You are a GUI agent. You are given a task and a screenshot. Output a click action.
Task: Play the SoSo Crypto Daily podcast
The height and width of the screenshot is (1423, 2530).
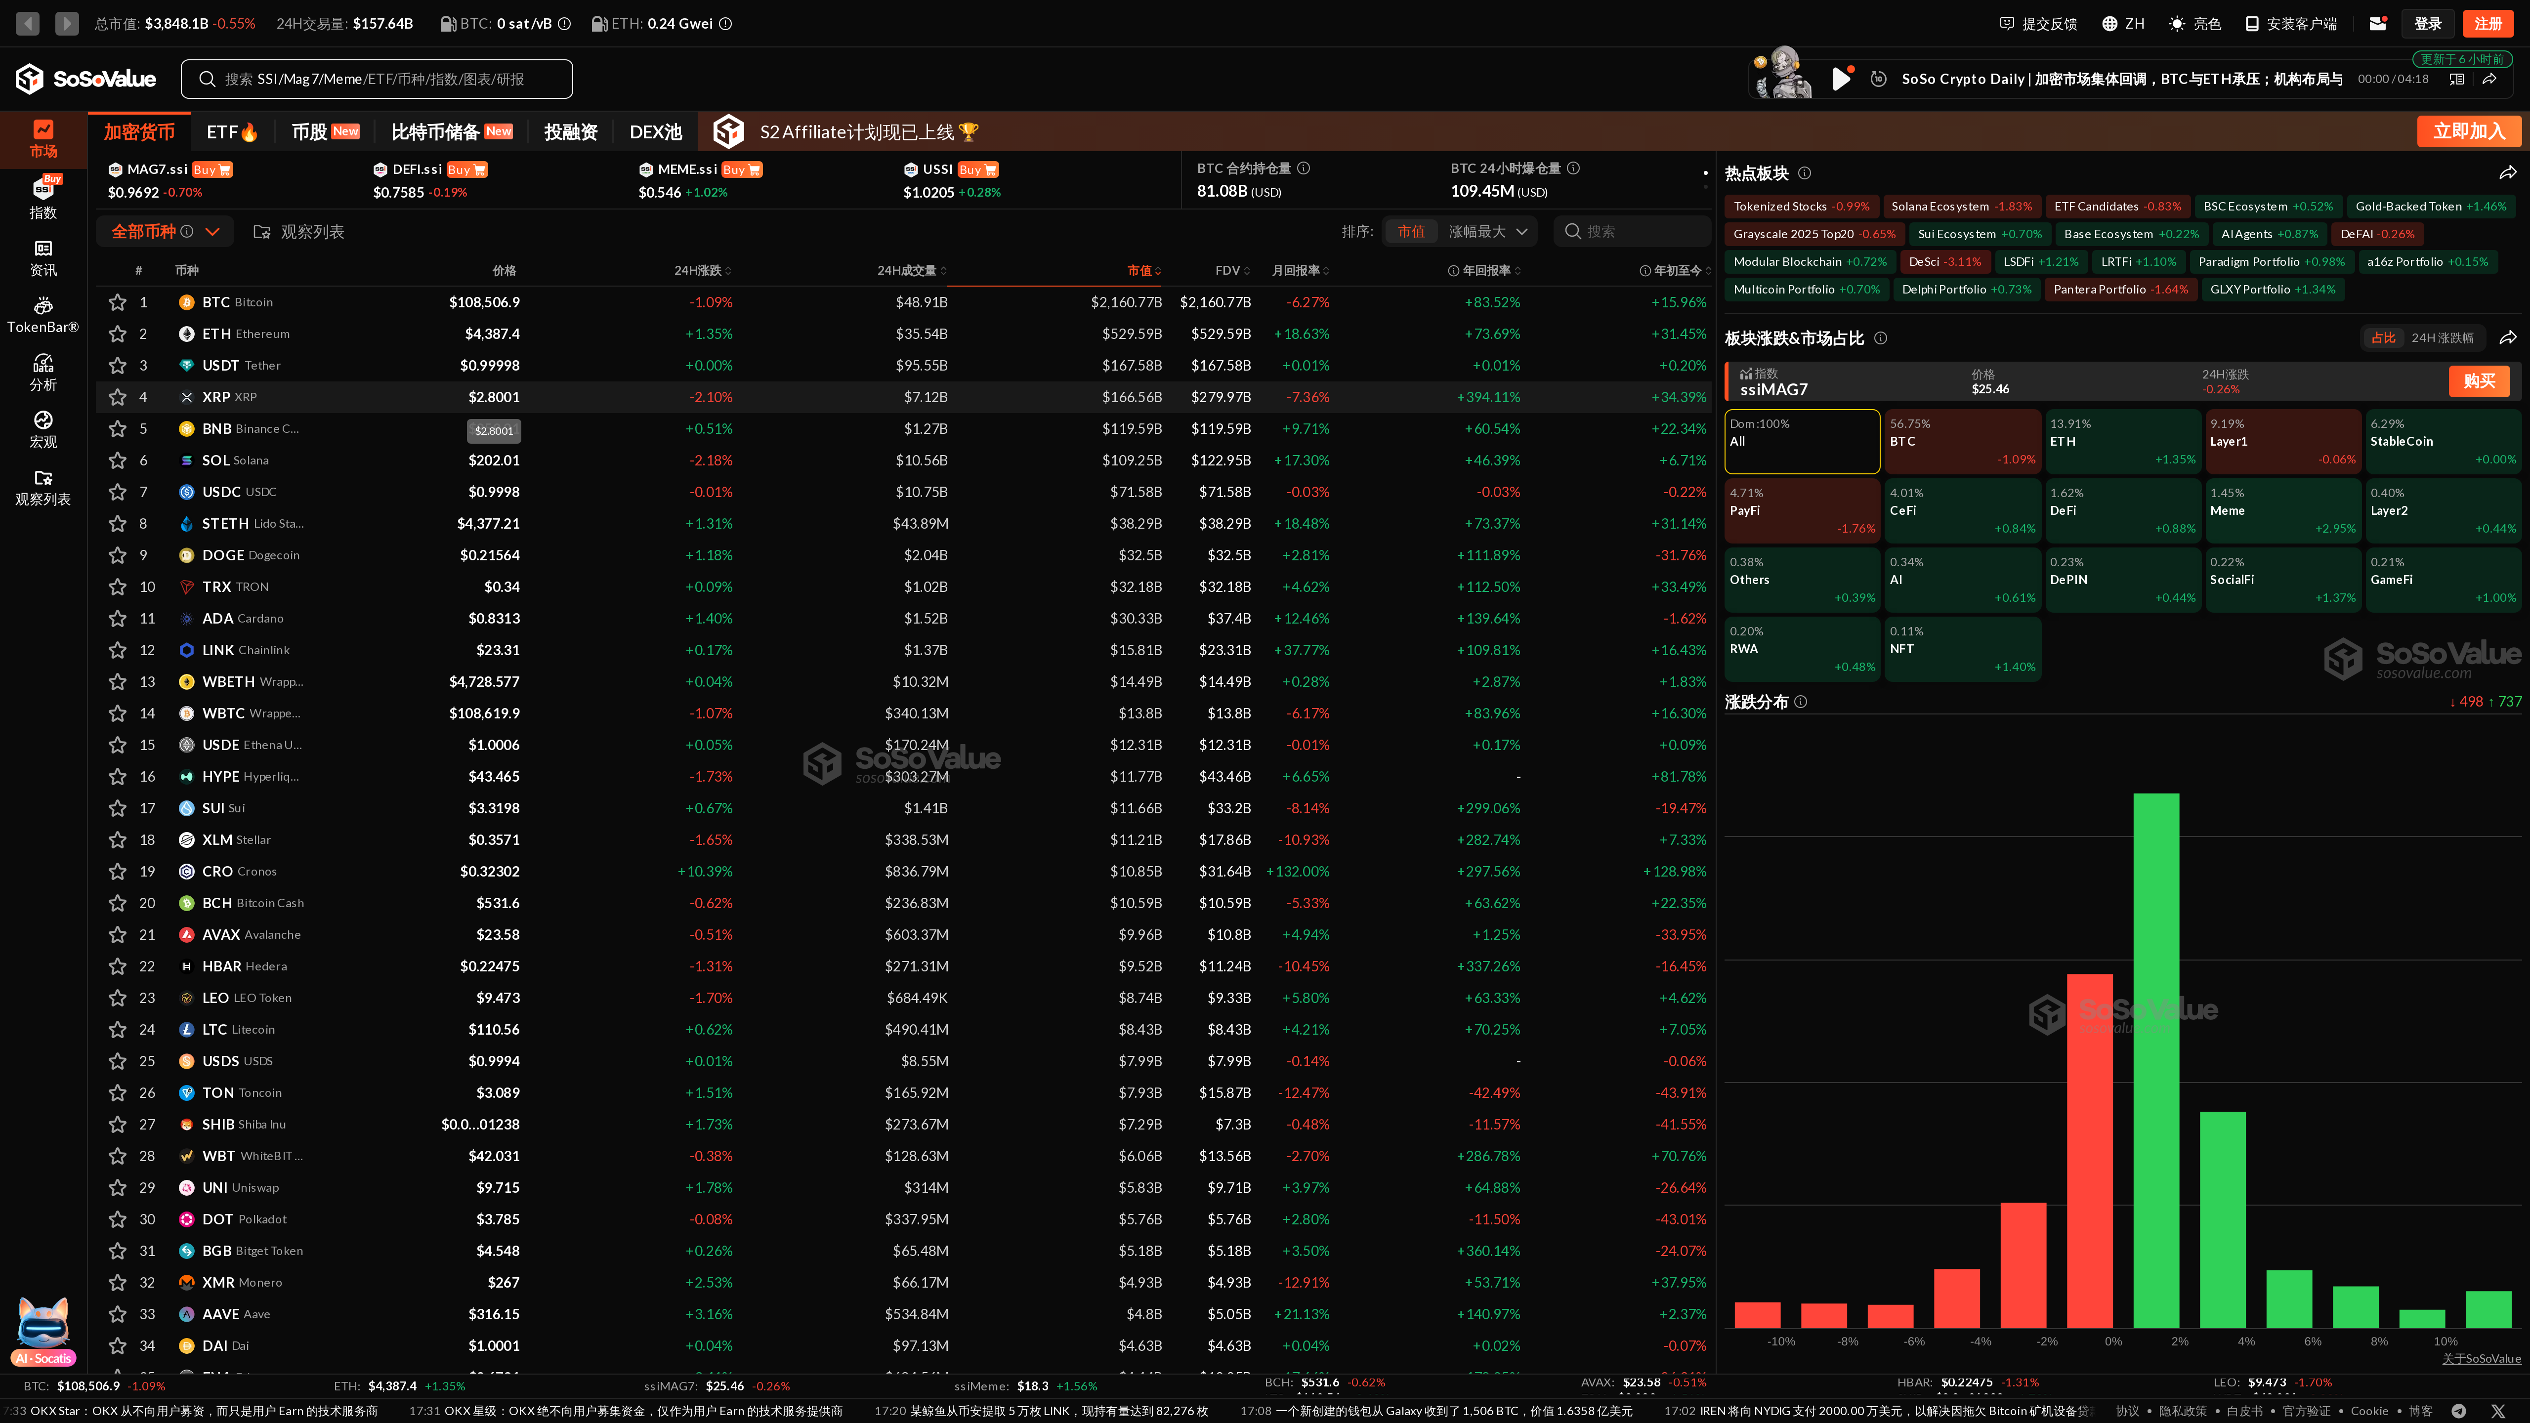(1842, 79)
